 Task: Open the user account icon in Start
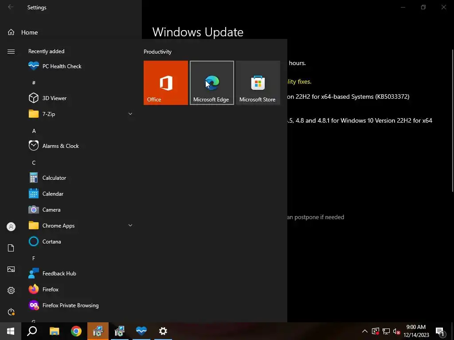[11, 227]
